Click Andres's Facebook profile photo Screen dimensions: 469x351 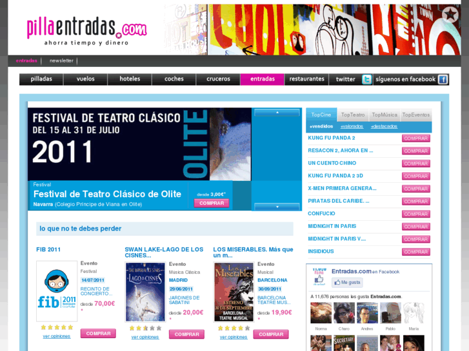(x=367, y=313)
